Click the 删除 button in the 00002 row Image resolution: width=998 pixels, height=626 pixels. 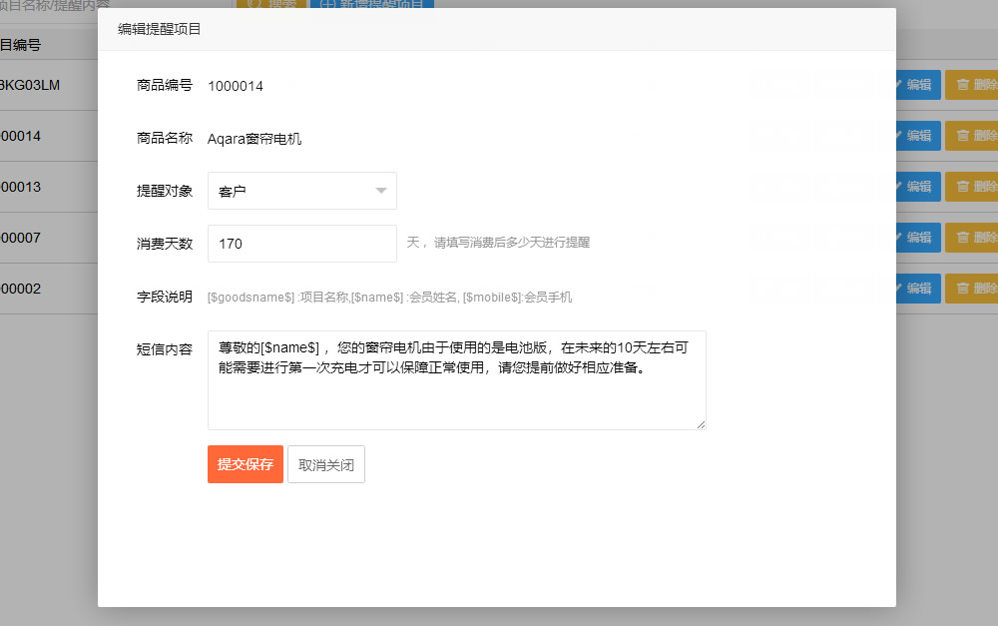tap(972, 289)
